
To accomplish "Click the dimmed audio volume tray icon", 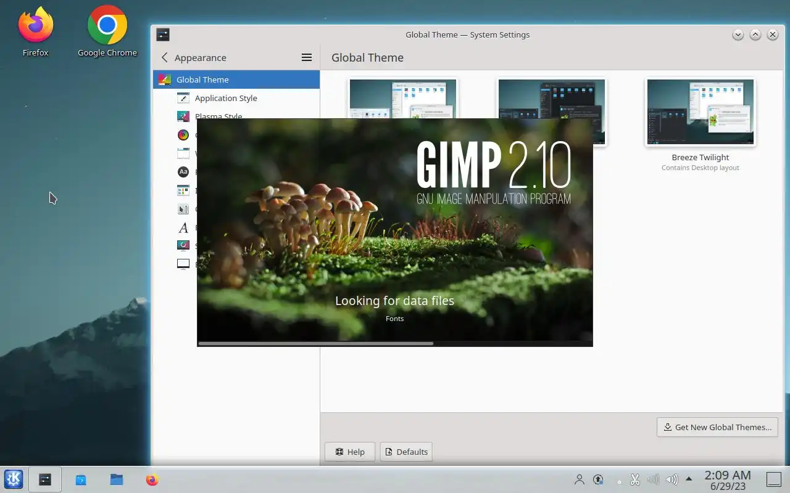I will (x=653, y=479).
